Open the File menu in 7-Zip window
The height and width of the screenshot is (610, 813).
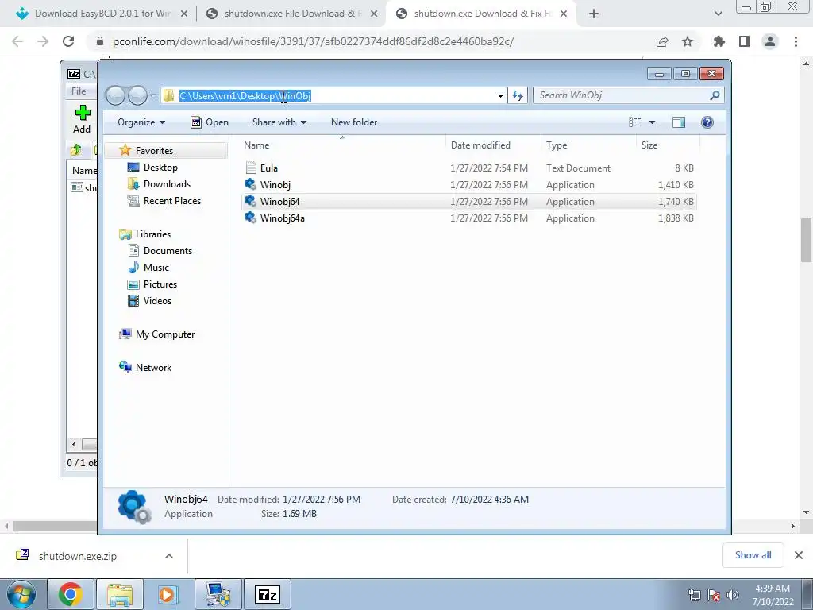(79, 91)
